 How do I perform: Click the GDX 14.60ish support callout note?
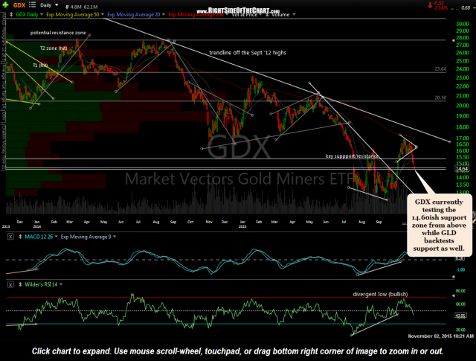click(440, 226)
